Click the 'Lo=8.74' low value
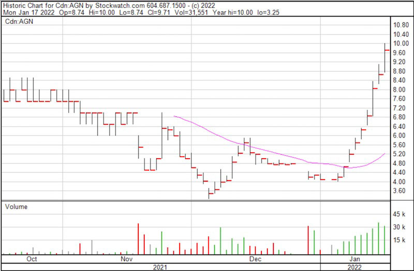The width and height of the screenshot is (414, 271). 131,12
